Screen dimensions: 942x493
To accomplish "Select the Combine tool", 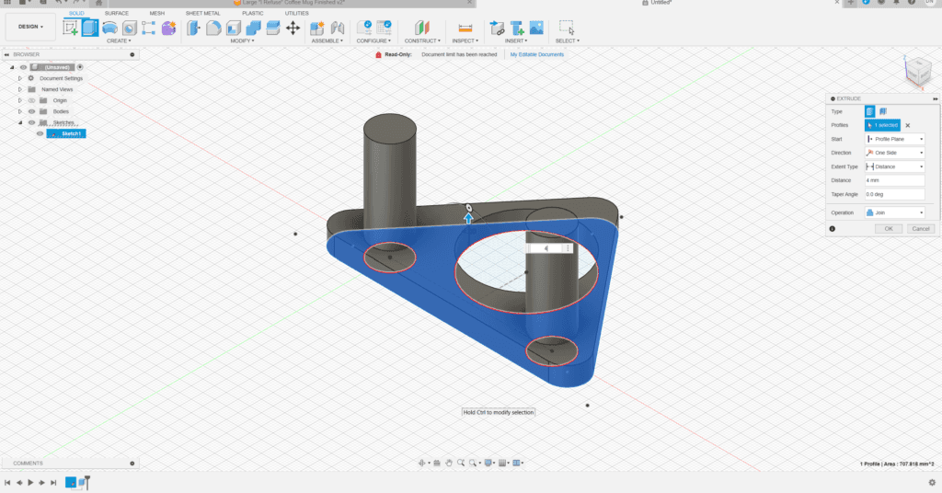I will point(254,28).
